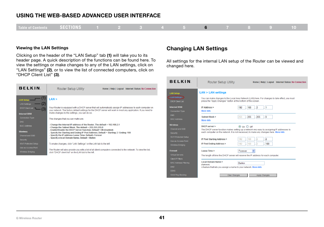Open Wireless Bridging in overview screenshot sidebar
Screen dimensions: 324x227
coord(27,152)
